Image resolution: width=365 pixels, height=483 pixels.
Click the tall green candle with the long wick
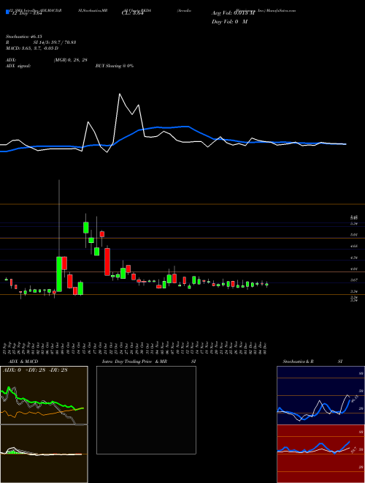click(59, 274)
